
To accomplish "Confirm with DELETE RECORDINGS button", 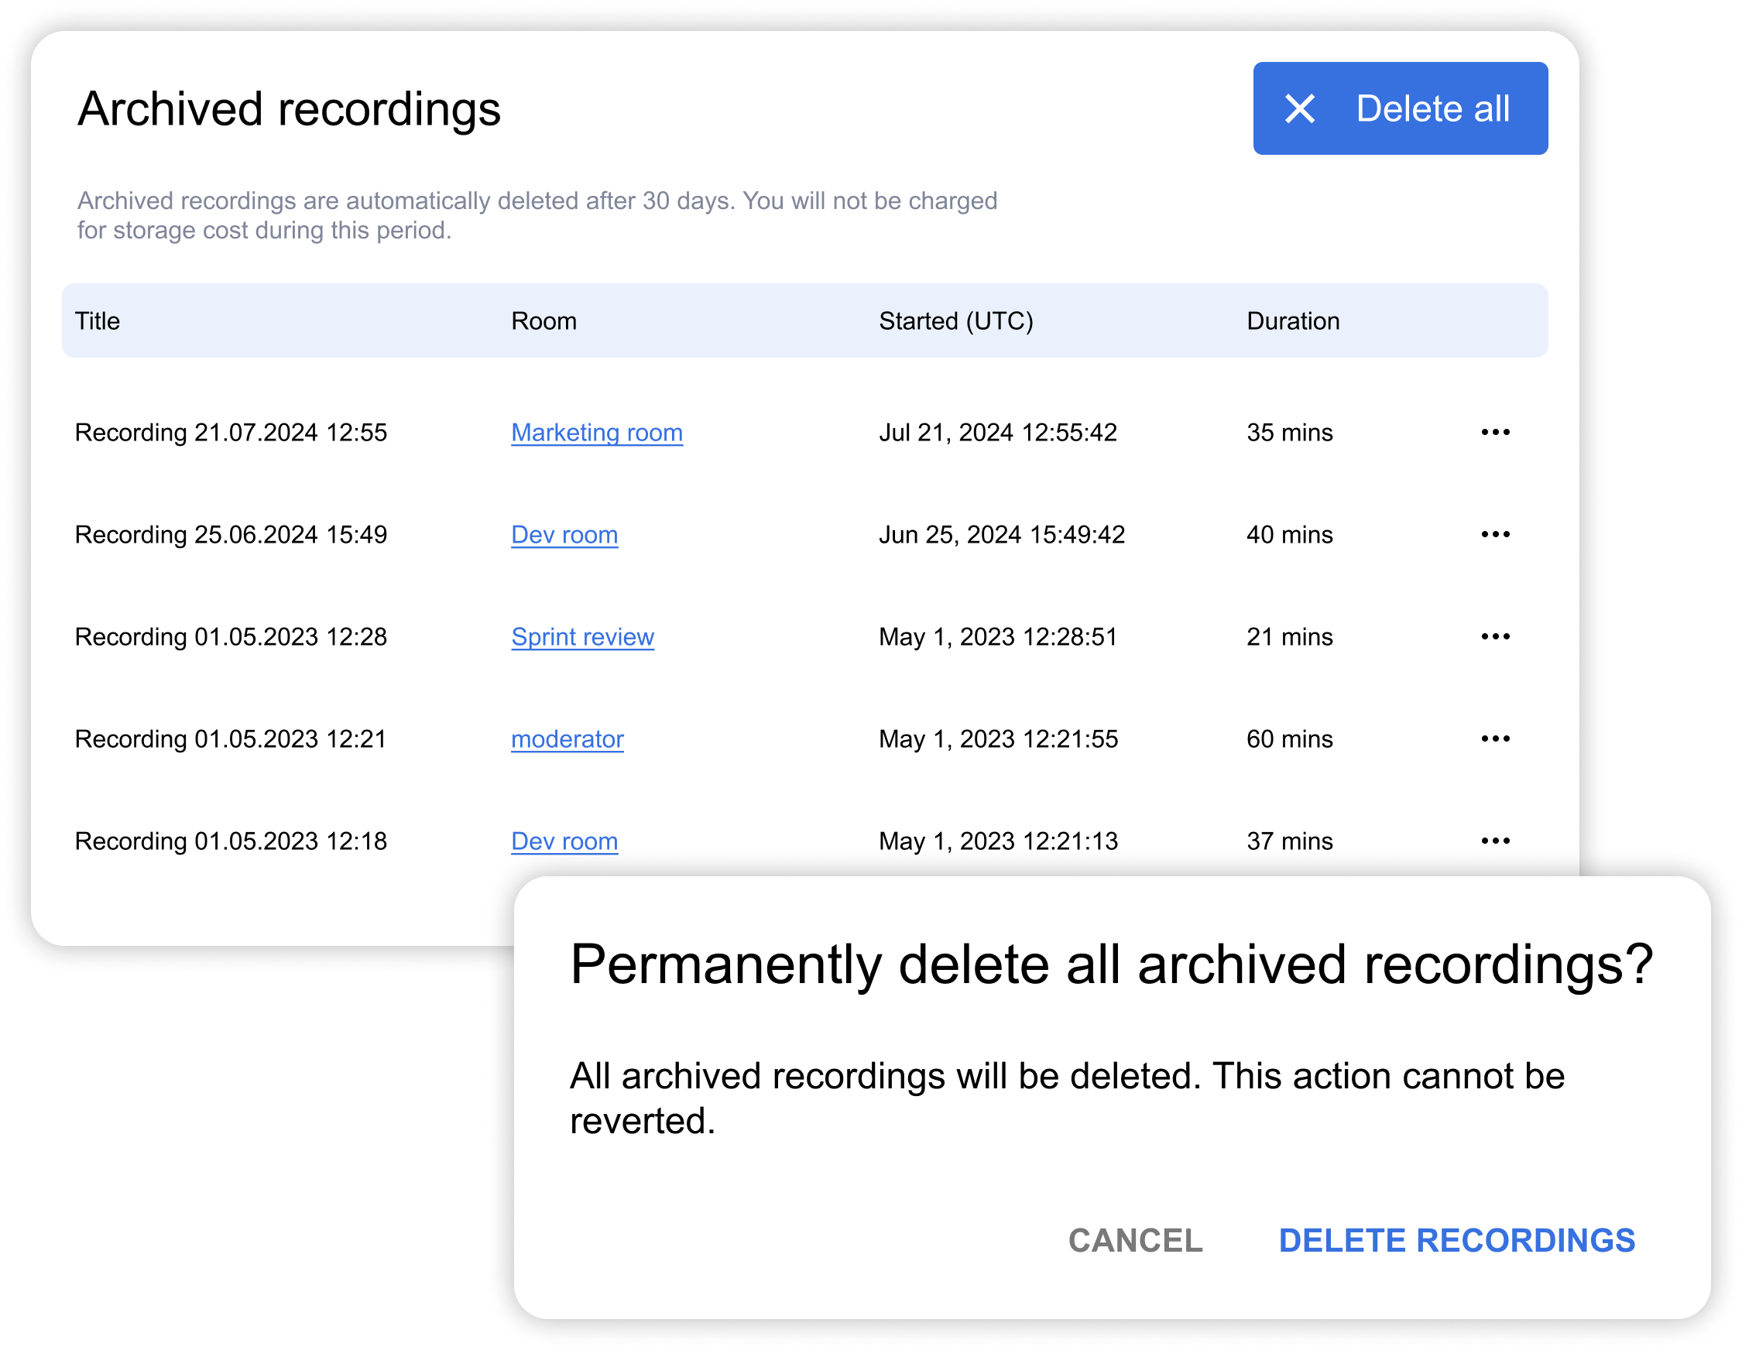I will tap(1456, 1241).
